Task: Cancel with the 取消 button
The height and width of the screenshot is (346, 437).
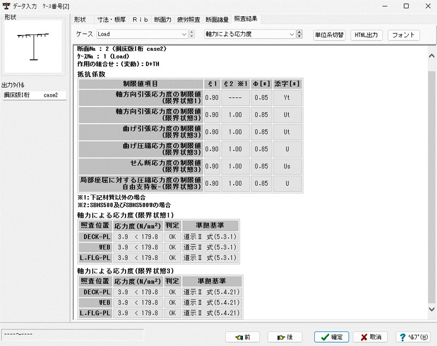Action: (371, 337)
